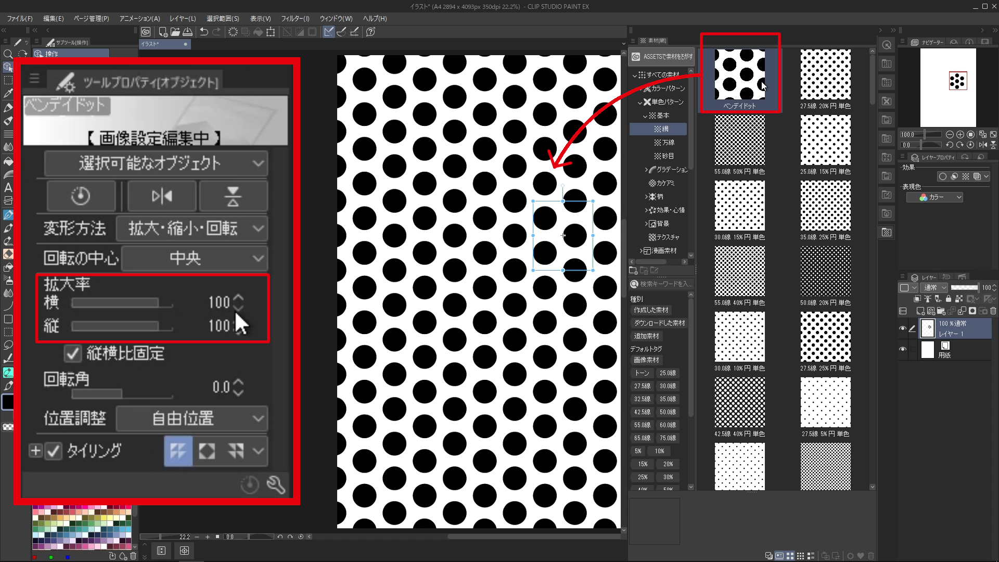Open the 位置調整 dropdown showing 自由位置
This screenshot has width=999, height=562.
tap(191, 418)
